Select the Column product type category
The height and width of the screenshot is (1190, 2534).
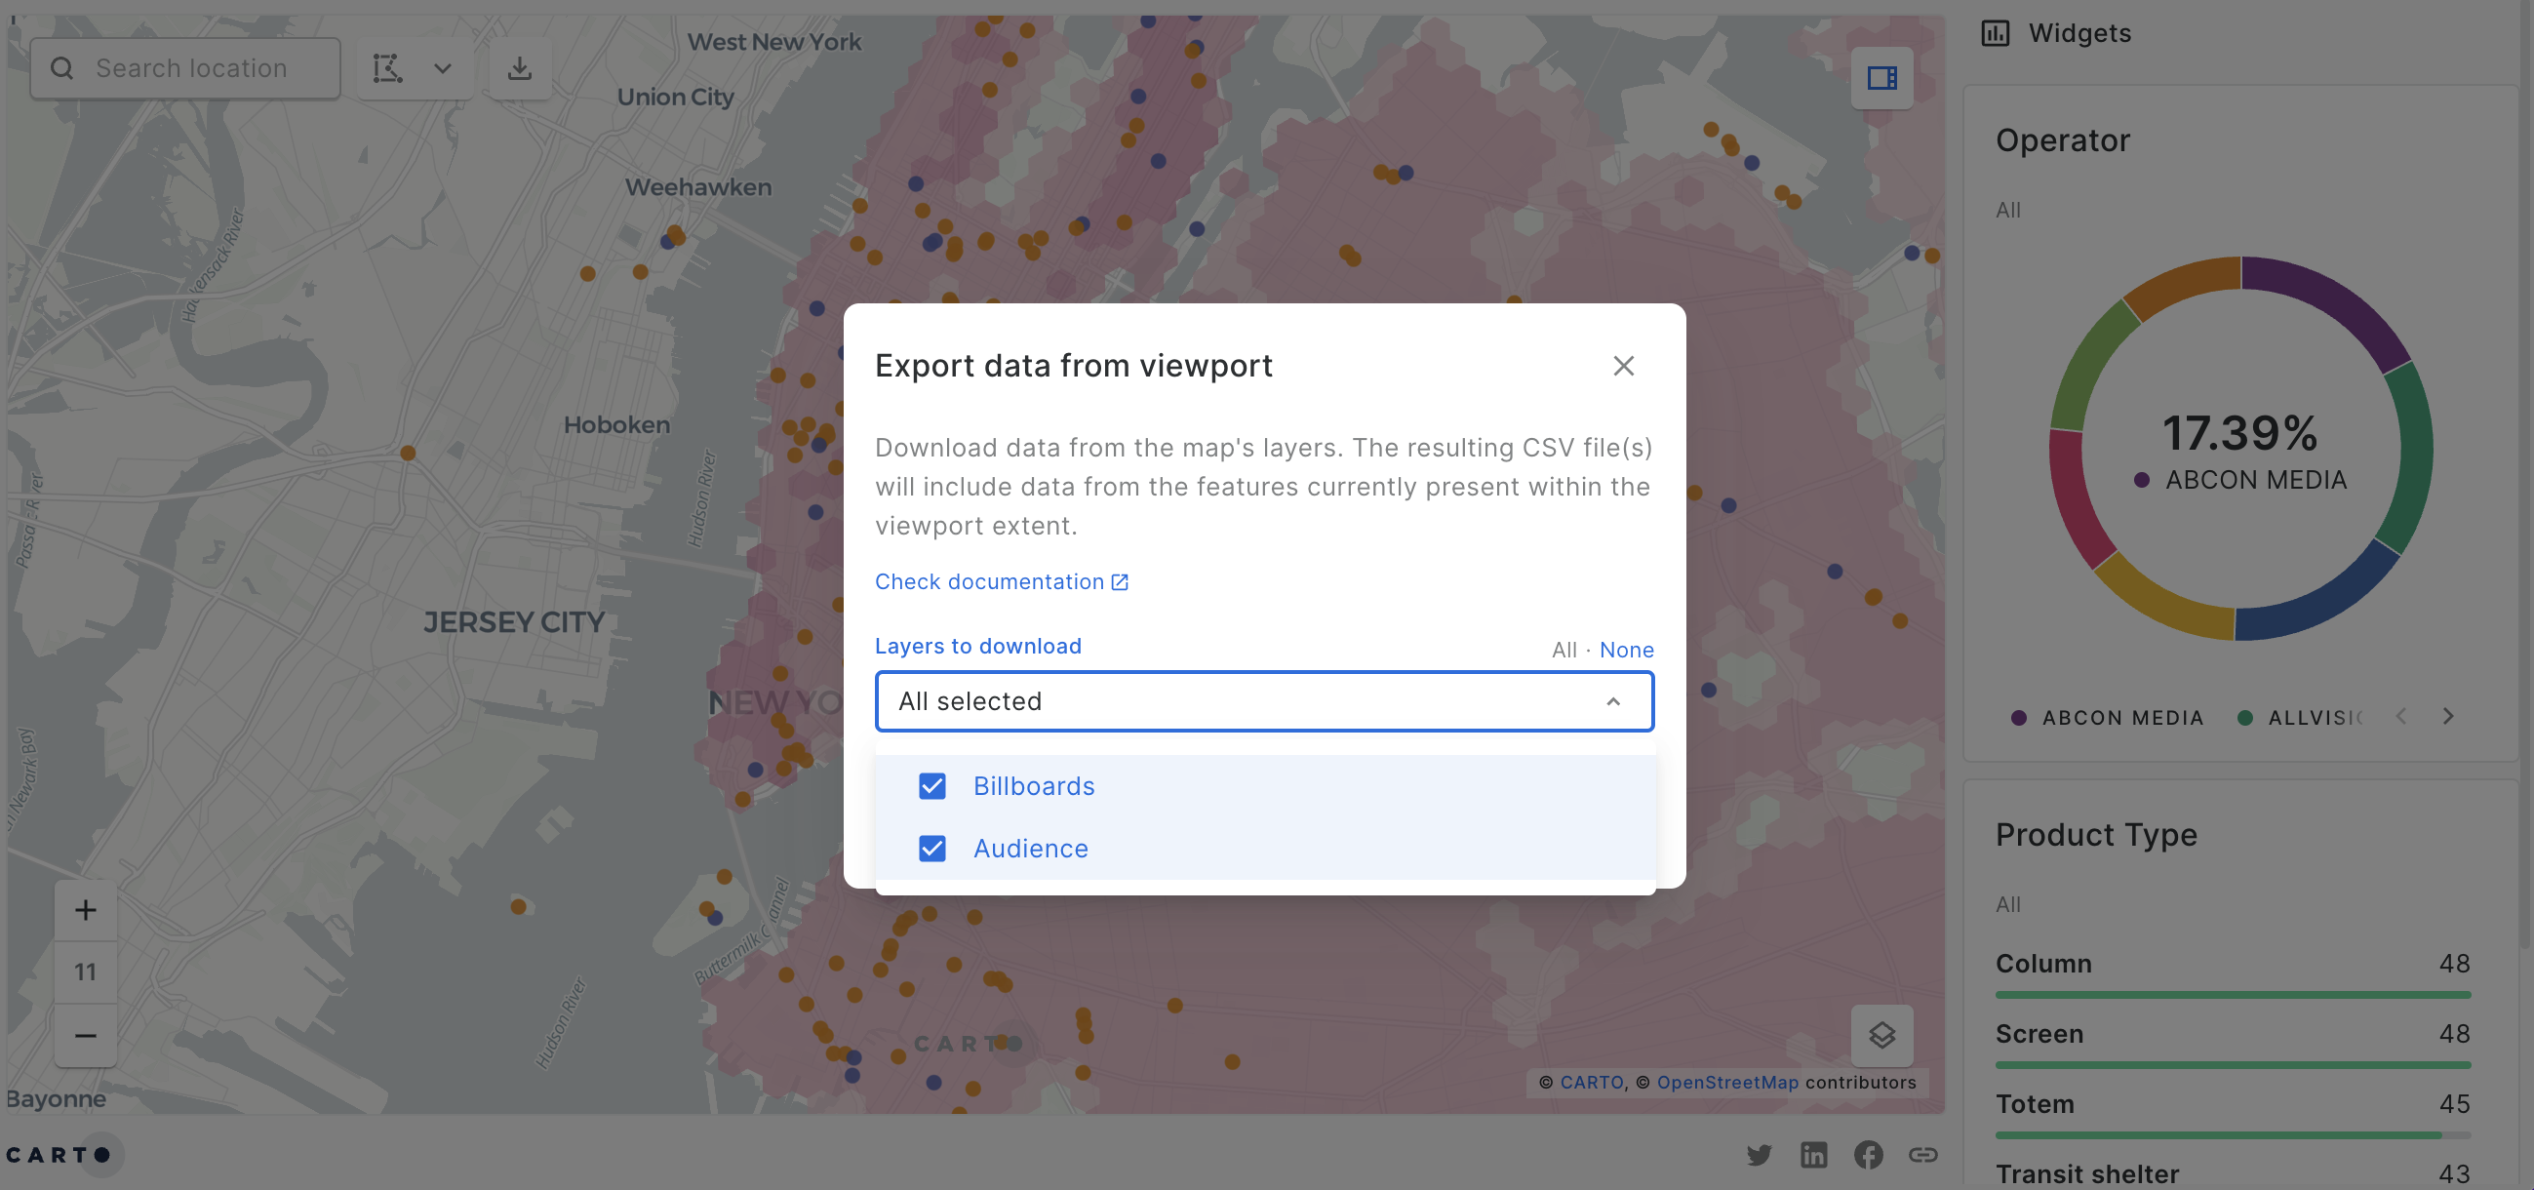2043,963
